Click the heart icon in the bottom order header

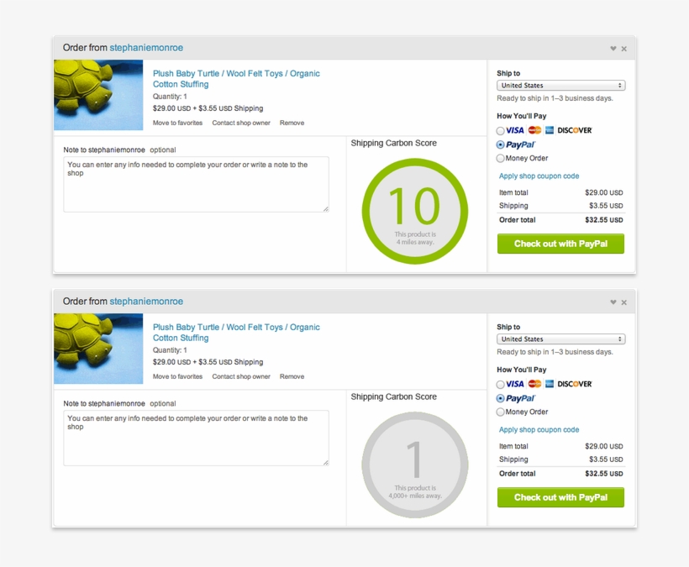[x=613, y=302]
